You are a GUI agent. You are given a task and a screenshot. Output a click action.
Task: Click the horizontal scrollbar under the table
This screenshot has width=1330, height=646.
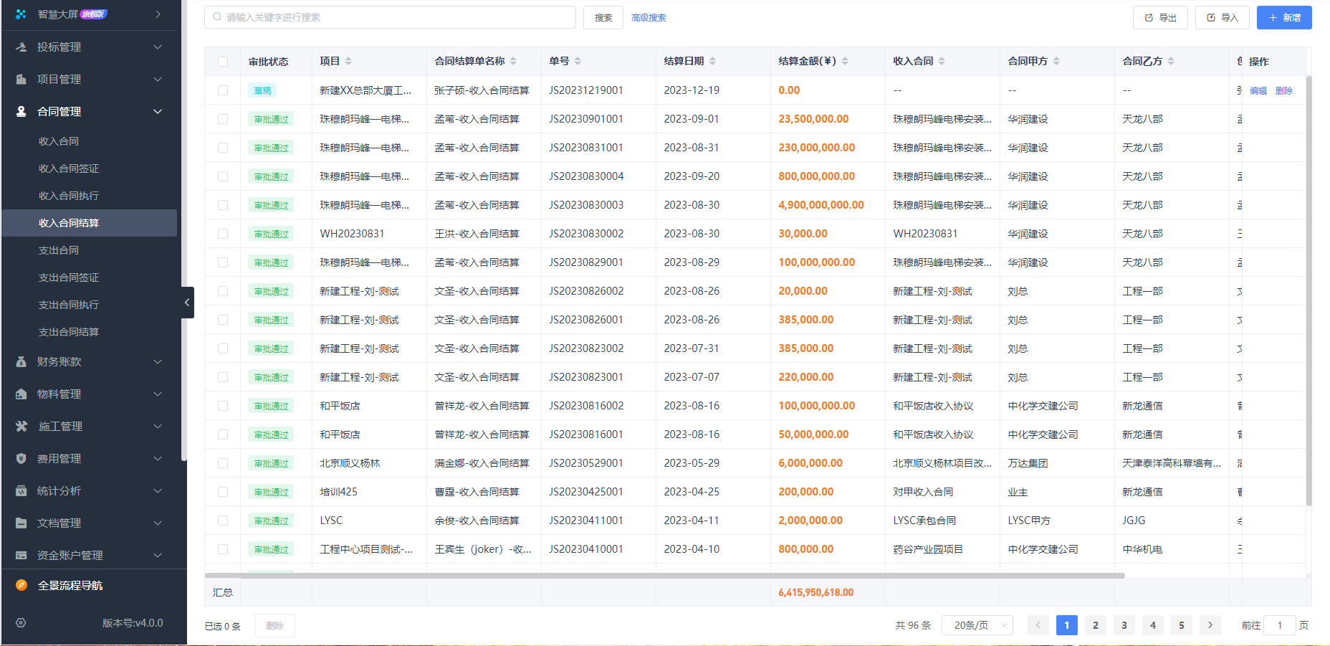664,575
